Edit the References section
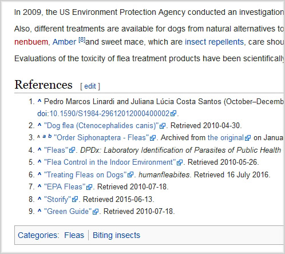Image resolution: width=285 pixels, height=254 pixels. (x=90, y=86)
